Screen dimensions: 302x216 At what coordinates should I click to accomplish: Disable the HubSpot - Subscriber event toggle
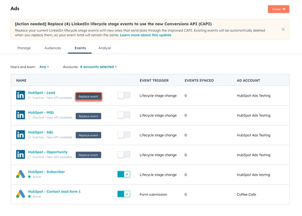coord(124,174)
